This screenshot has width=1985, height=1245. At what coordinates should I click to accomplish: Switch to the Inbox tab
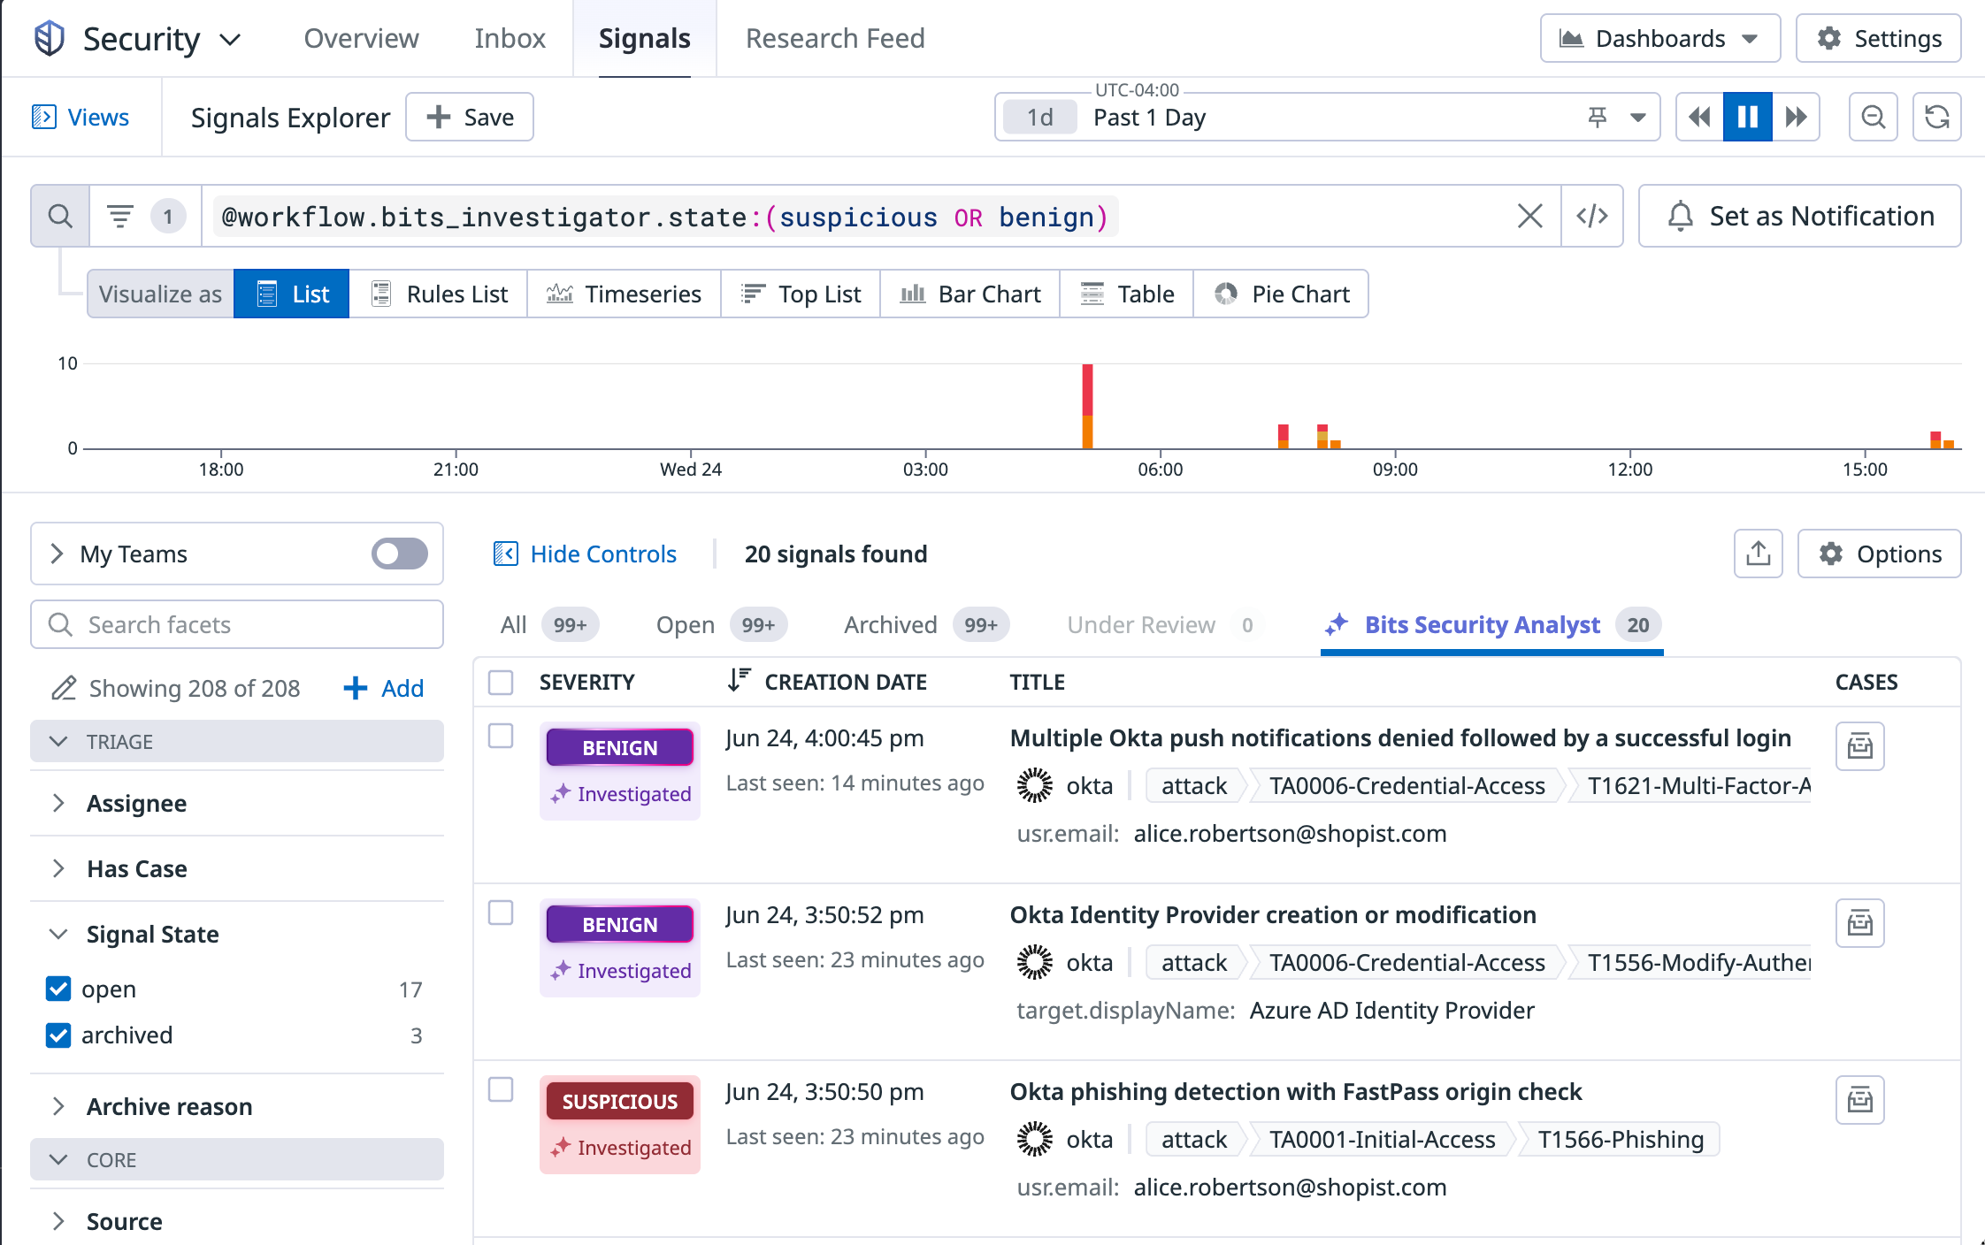(x=510, y=39)
